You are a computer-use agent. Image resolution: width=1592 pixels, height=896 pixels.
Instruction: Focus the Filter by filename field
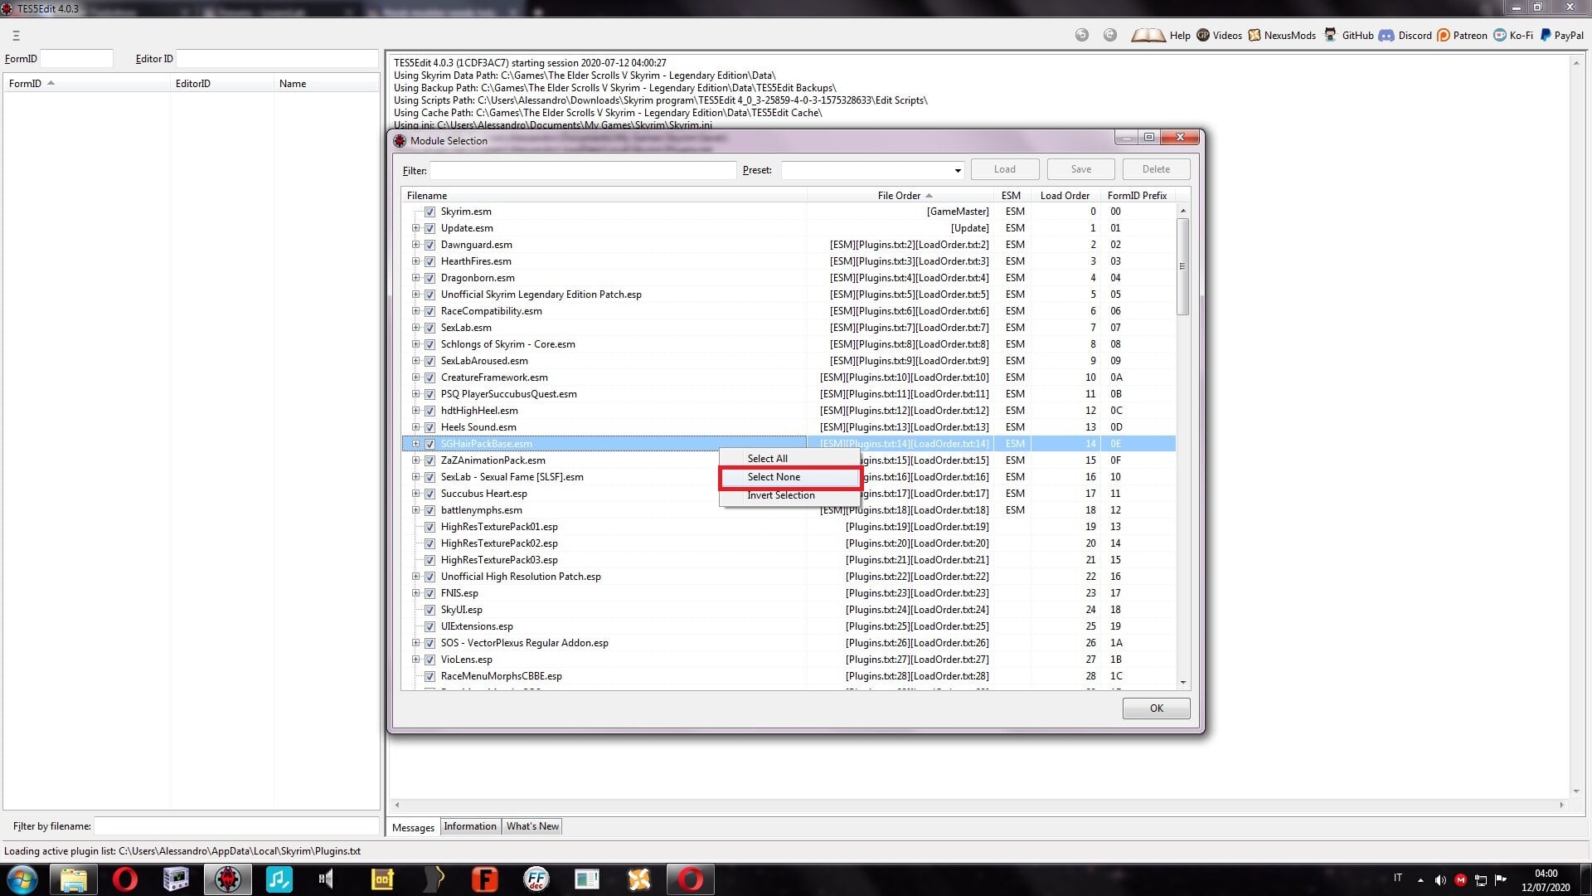pyautogui.click(x=236, y=826)
